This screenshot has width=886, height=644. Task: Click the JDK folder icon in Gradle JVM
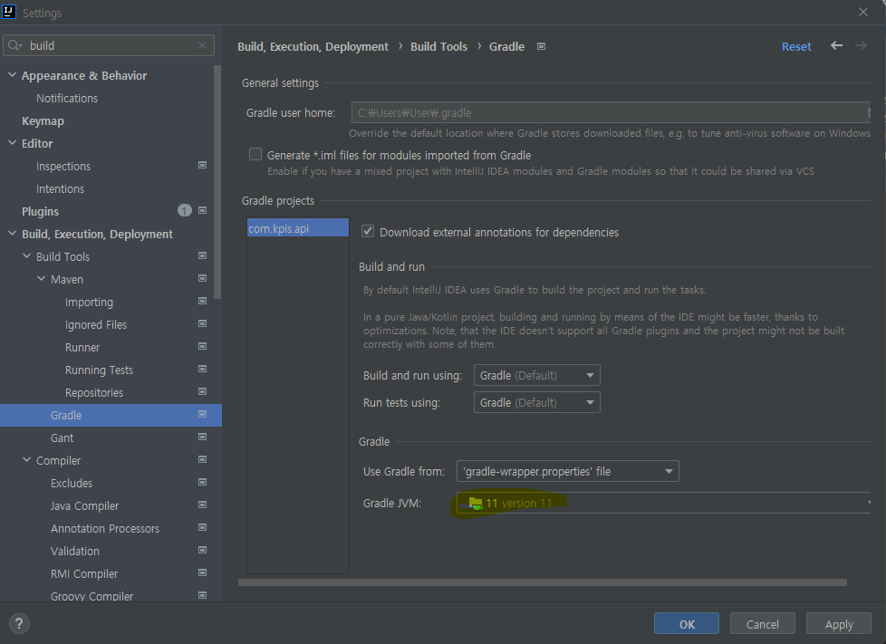coord(476,503)
